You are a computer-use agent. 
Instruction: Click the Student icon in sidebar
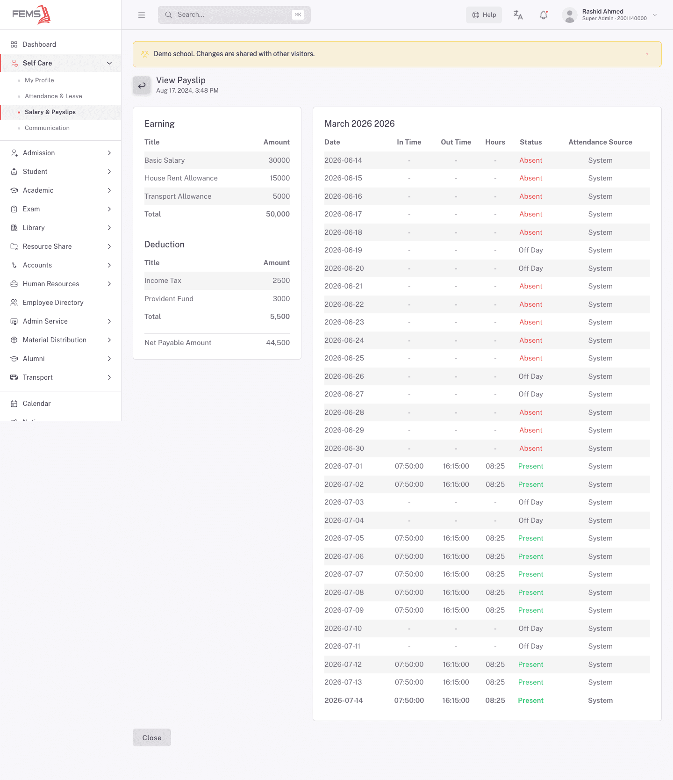pos(14,172)
